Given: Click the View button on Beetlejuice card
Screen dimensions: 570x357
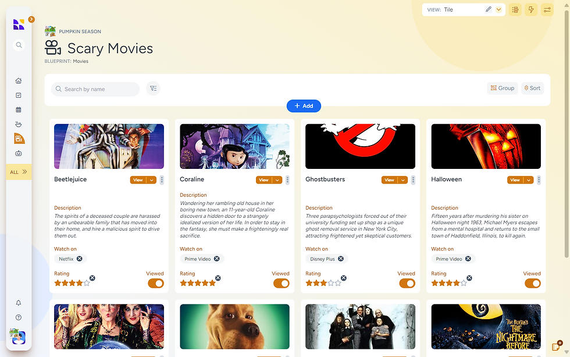Looking at the screenshot, I should 138,180.
